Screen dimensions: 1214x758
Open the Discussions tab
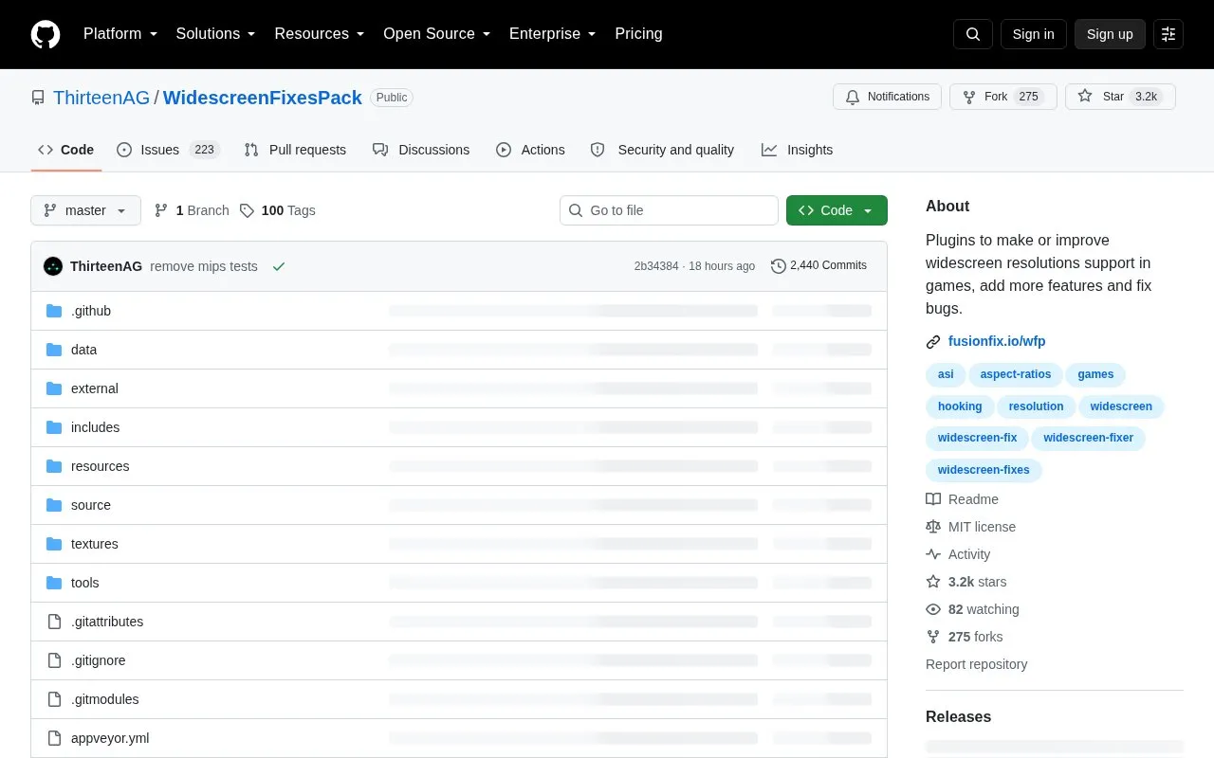421,150
